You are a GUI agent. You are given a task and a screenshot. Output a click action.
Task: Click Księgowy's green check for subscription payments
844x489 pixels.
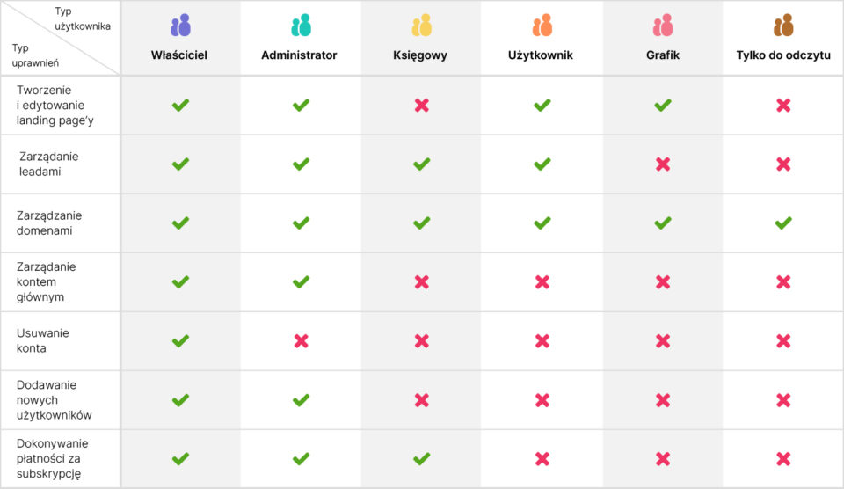(421, 459)
